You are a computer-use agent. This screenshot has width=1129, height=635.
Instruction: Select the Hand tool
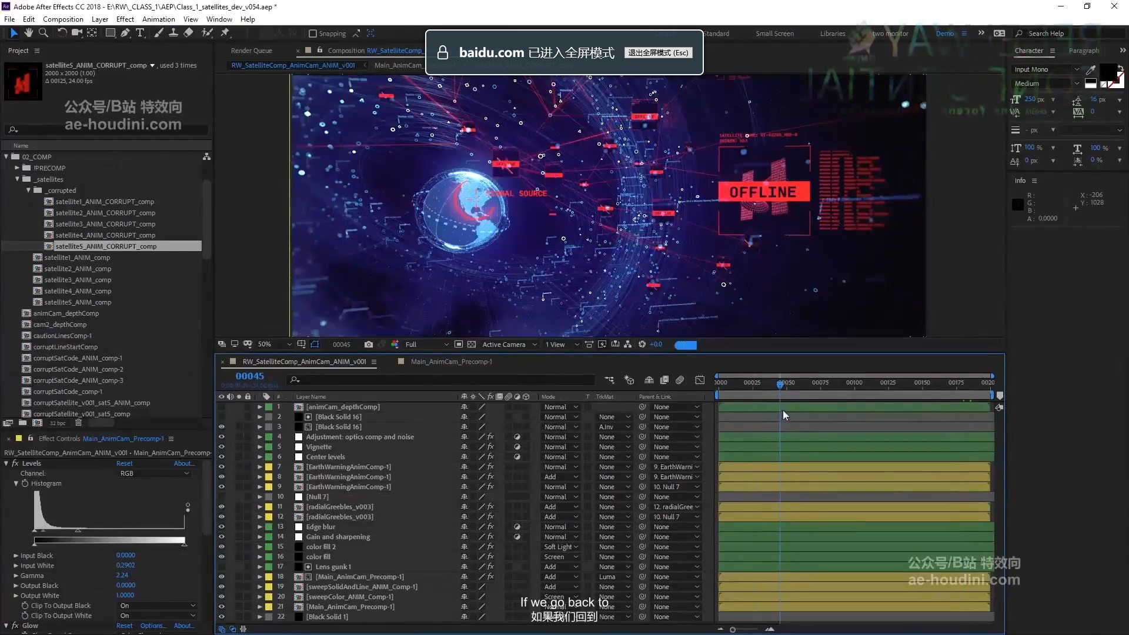pyautogui.click(x=28, y=33)
